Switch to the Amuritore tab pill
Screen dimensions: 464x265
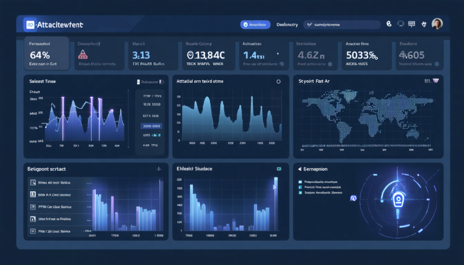pyautogui.click(x=255, y=24)
